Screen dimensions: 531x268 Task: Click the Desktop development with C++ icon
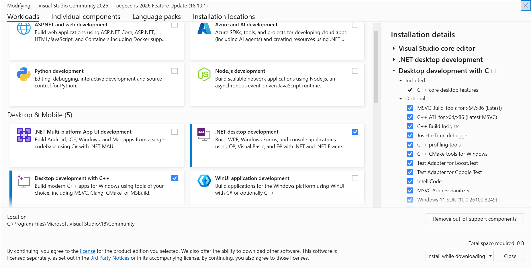pyautogui.click(x=24, y=181)
